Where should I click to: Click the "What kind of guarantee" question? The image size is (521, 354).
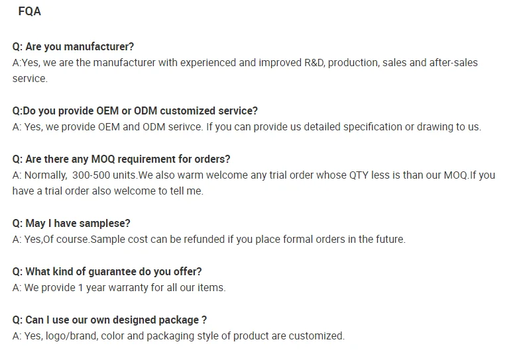[107, 272]
